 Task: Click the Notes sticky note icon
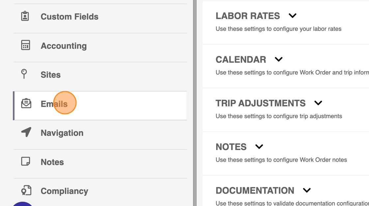(x=25, y=162)
